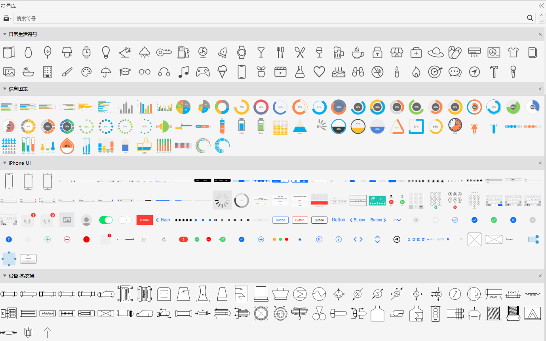Pick the red outlined Button symbol
This screenshot has width=546, height=341.
click(300, 220)
